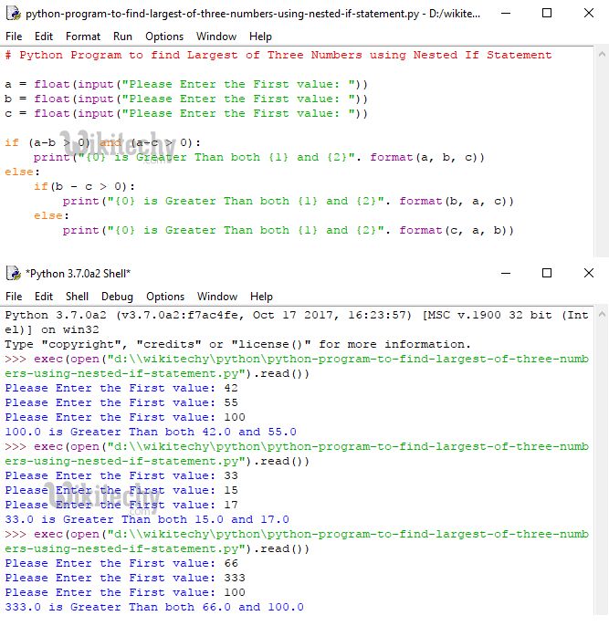
Task: Open Run menu in editor window
Action: point(122,37)
